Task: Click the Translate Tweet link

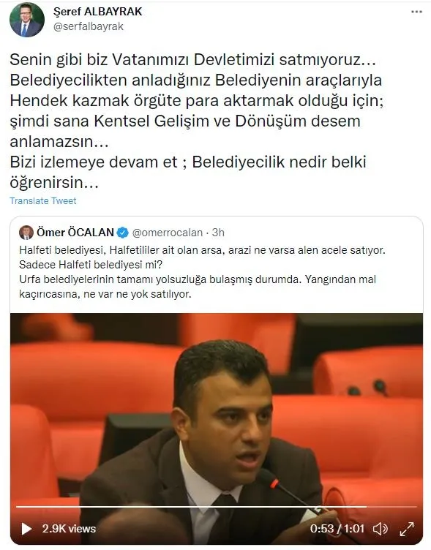Action: 43,200
